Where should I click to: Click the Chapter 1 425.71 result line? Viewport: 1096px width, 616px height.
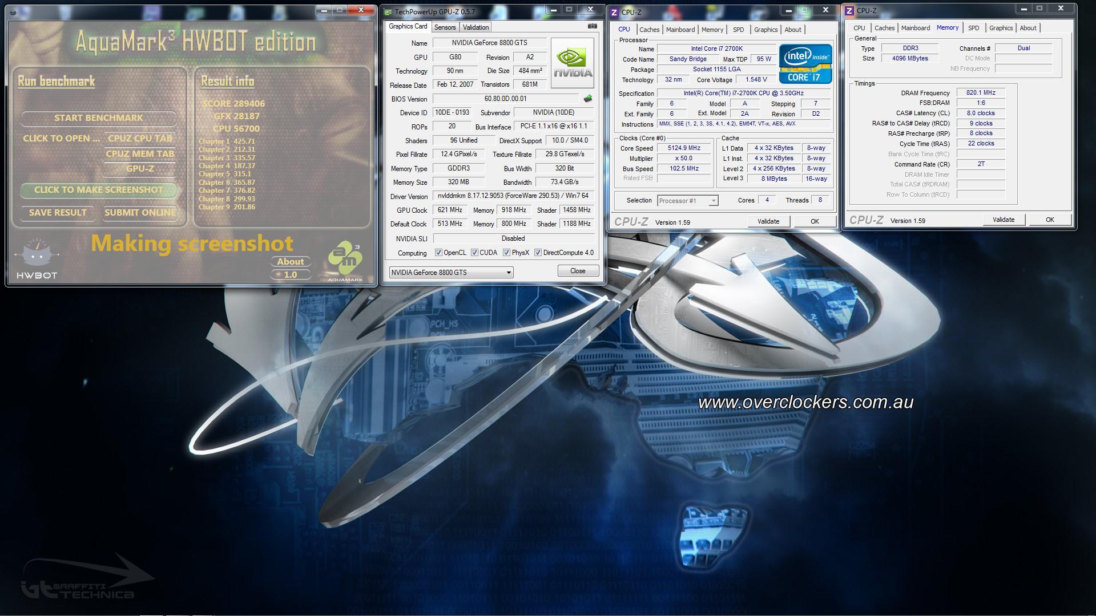click(227, 141)
